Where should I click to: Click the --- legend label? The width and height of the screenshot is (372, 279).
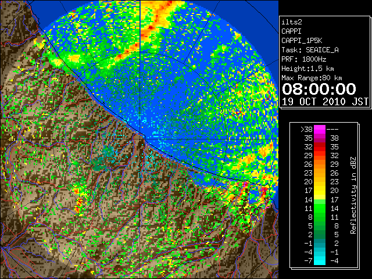[x=332, y=130]
